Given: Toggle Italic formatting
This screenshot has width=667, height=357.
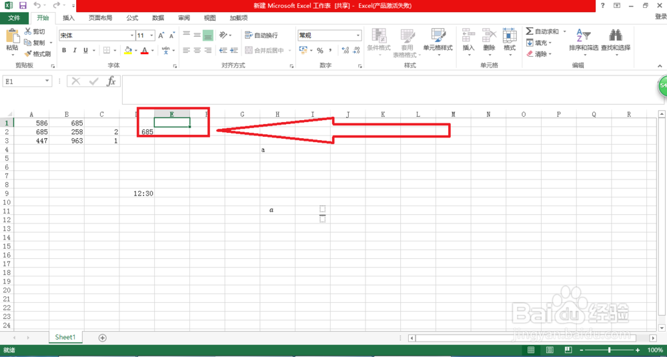Looking at the screenshot, I should 75,50.
